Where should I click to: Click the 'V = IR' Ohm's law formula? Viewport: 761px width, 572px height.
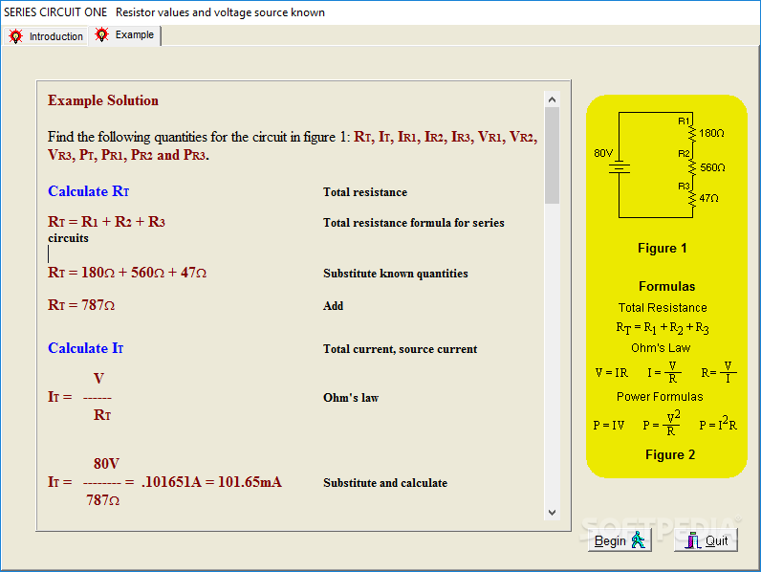click(x=612, y=372)
